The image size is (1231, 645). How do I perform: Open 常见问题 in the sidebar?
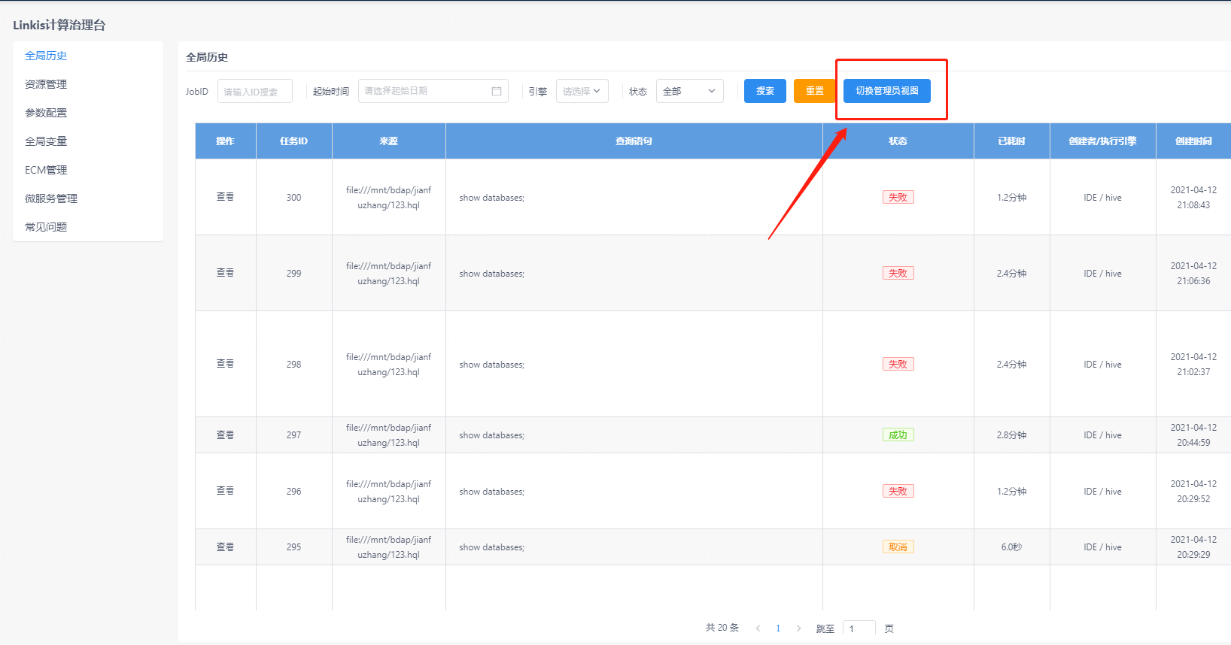46,227
